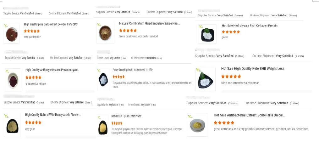Screen dimensions: 319x142
Task: Open "Hot Sale Hydrolysate Fish Collagen Protein" link
Action: pyautogui.click(x=250, y=26)
